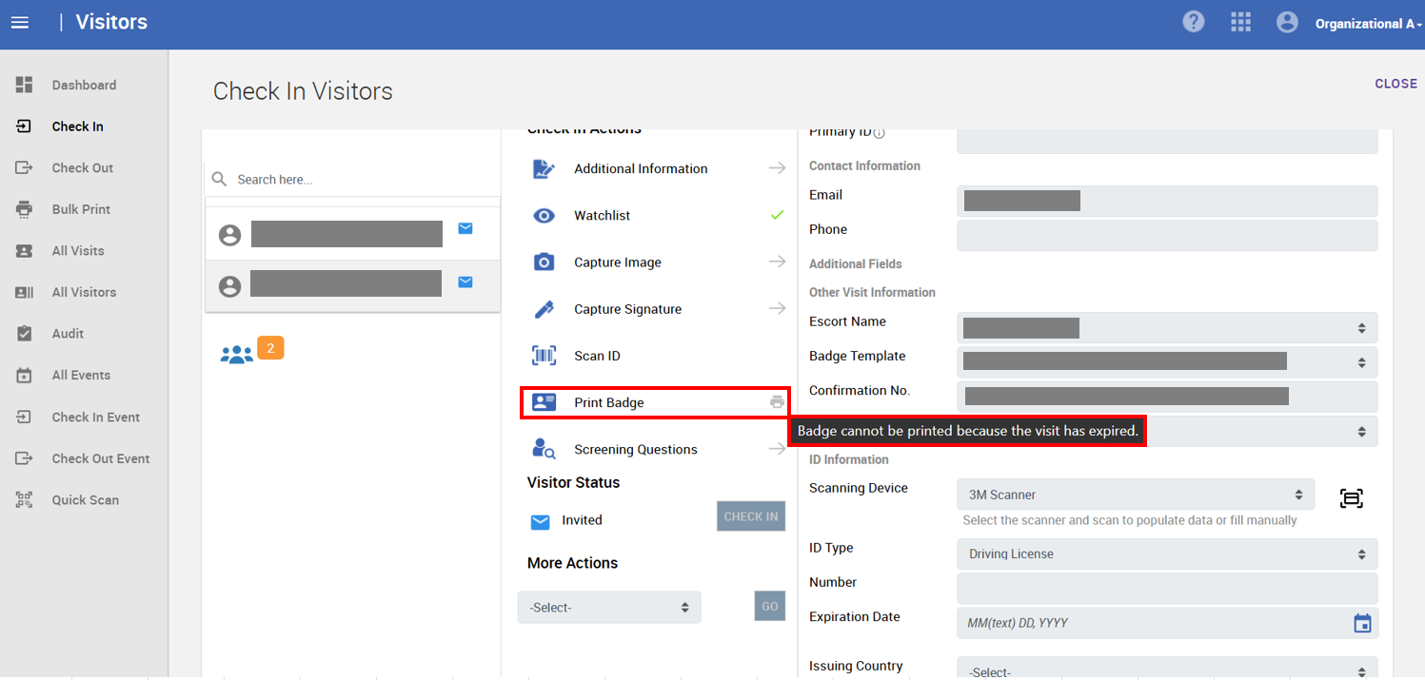Click the Primary ID info icon
This screenshot has width=1425, height=680.
point(879,133)
